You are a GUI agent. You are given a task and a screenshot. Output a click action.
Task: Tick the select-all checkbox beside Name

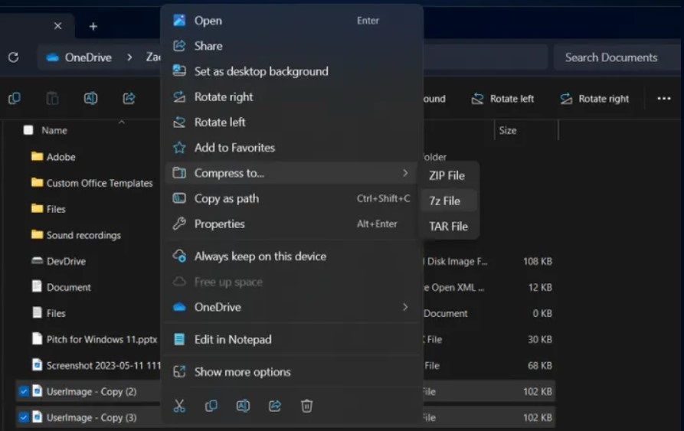pyautogui.click(x=28, y=130)
